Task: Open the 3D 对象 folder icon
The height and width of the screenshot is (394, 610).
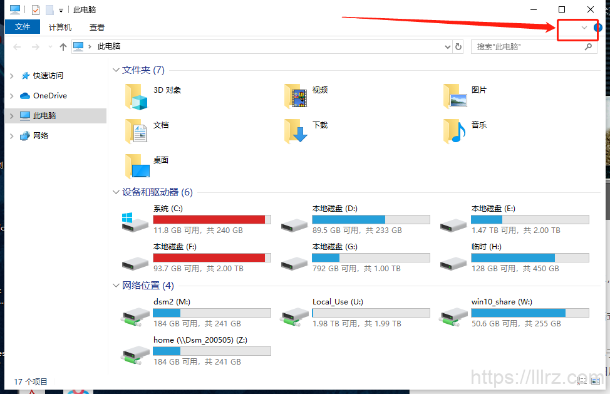Action: (136, 96)
